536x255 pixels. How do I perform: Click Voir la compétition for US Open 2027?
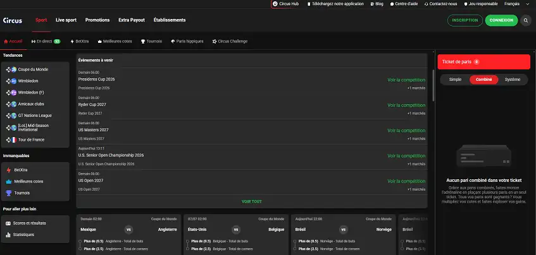tap(406, 181)
